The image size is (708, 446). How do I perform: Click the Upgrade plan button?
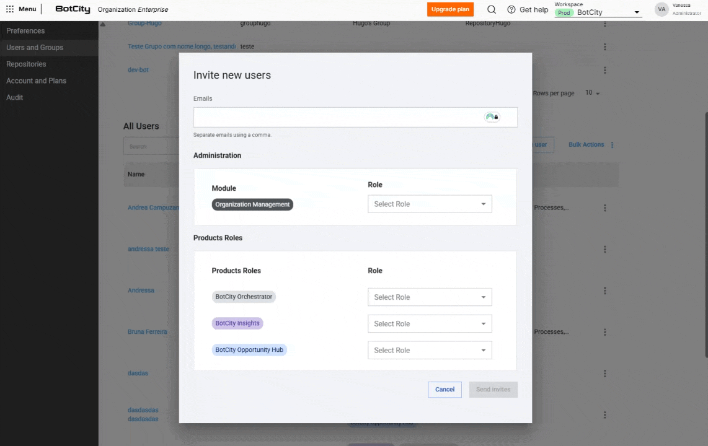pyautogui.click(x=450, y=9)
